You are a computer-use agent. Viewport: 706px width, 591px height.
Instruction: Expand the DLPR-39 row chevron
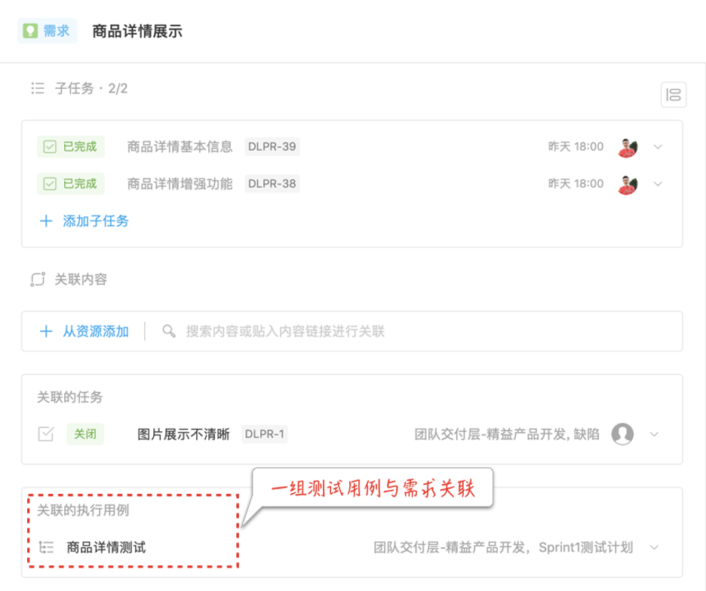coord(658,147)
